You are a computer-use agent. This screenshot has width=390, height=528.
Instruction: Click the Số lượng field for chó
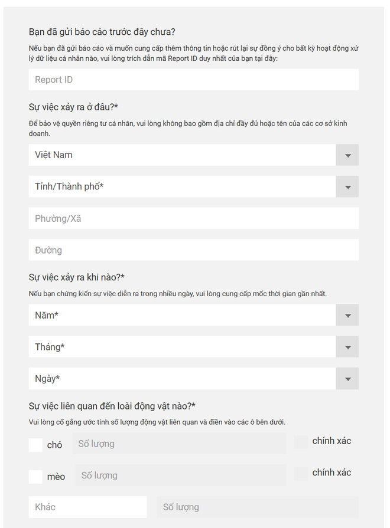179,444
